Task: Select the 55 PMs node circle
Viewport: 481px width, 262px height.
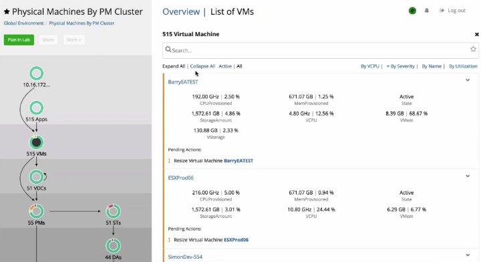Action: pos(37,211)
